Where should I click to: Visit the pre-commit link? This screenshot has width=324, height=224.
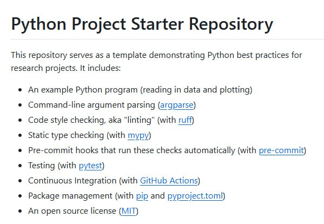pos(281,150)
